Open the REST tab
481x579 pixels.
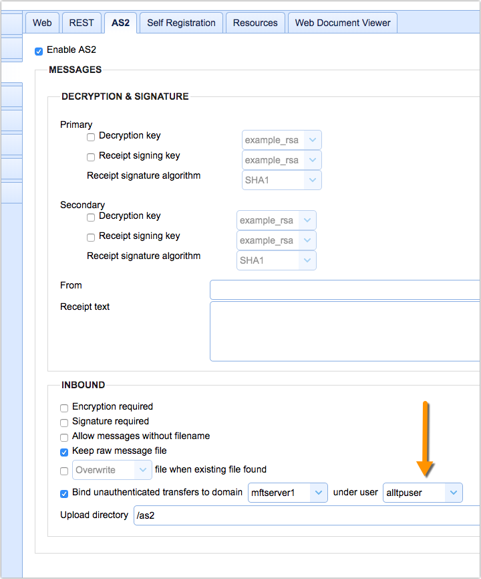point(82,23)
